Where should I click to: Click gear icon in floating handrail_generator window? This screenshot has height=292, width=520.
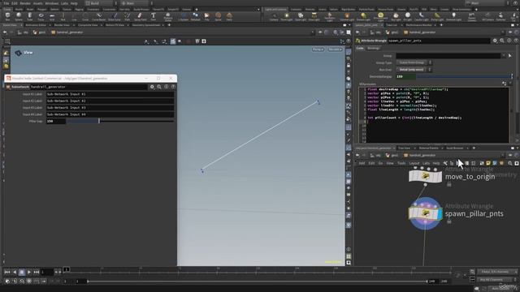(152, 87)
